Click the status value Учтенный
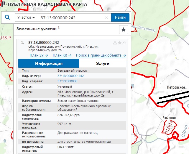The image size is (189, 154). coord(65,86)
